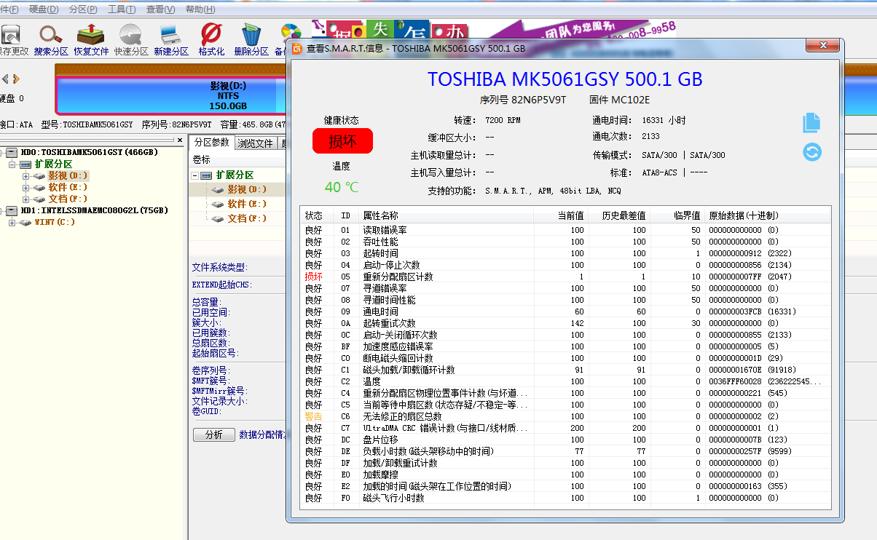Click the refresh S.M.A.R.T. data icon

(811, 152)
